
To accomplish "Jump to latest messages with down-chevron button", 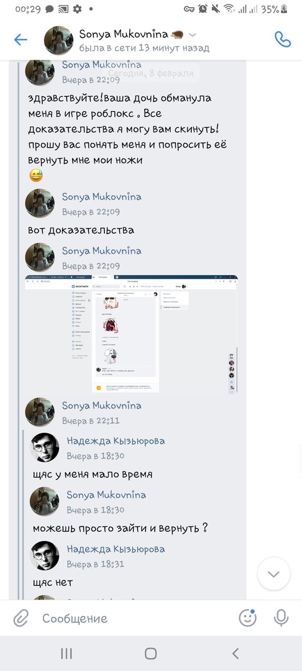I will pyautogui.click(x=274, y=574).
